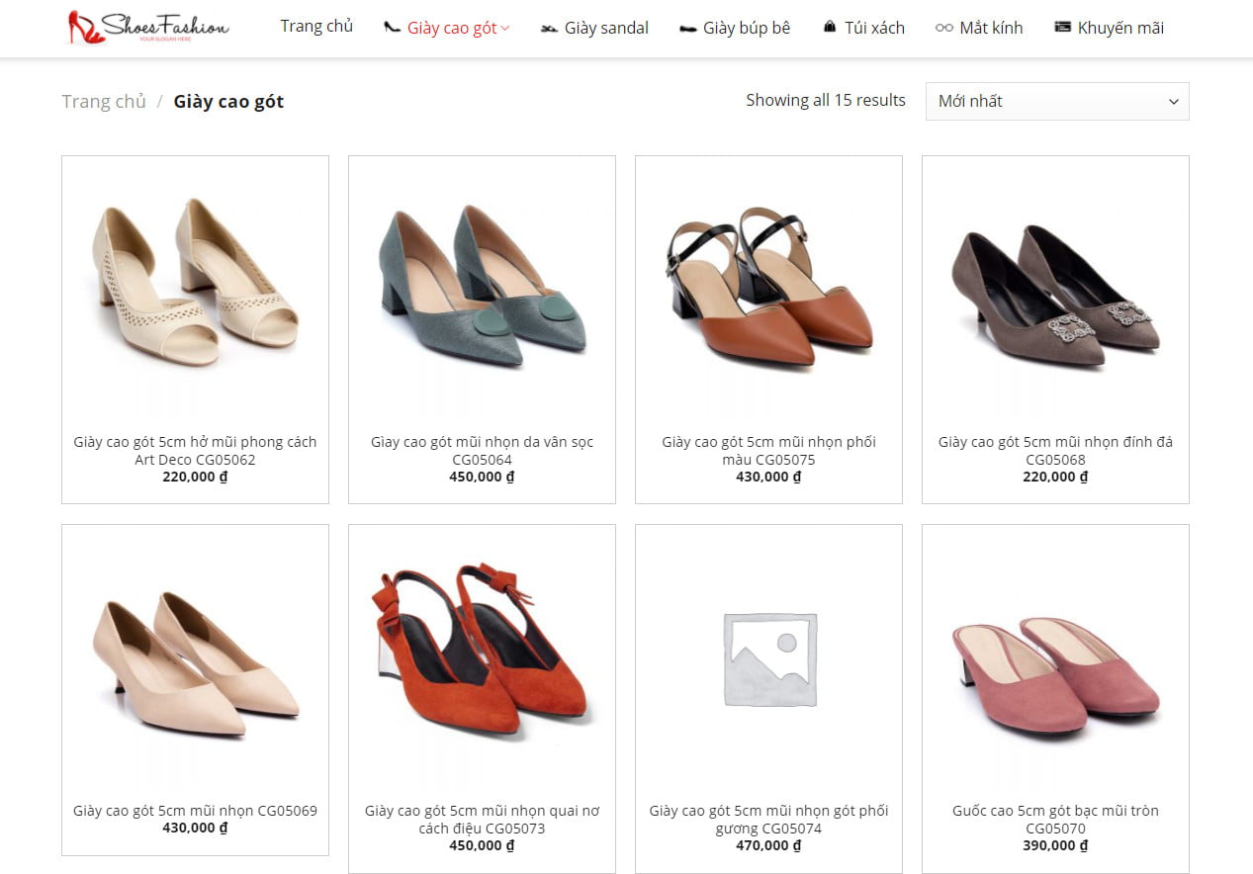
Task: Click the ShoesFashion logo
Action: pyautogui.click(x=148, y=28)
